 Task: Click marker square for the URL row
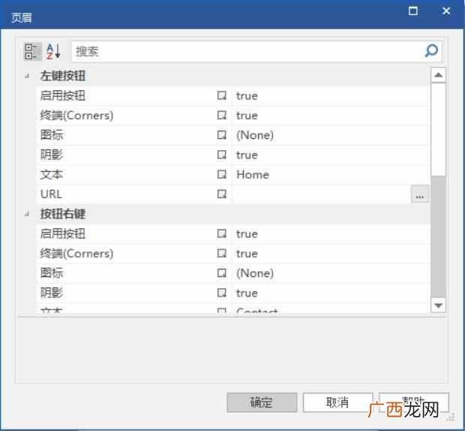click(x=221, y=194)
